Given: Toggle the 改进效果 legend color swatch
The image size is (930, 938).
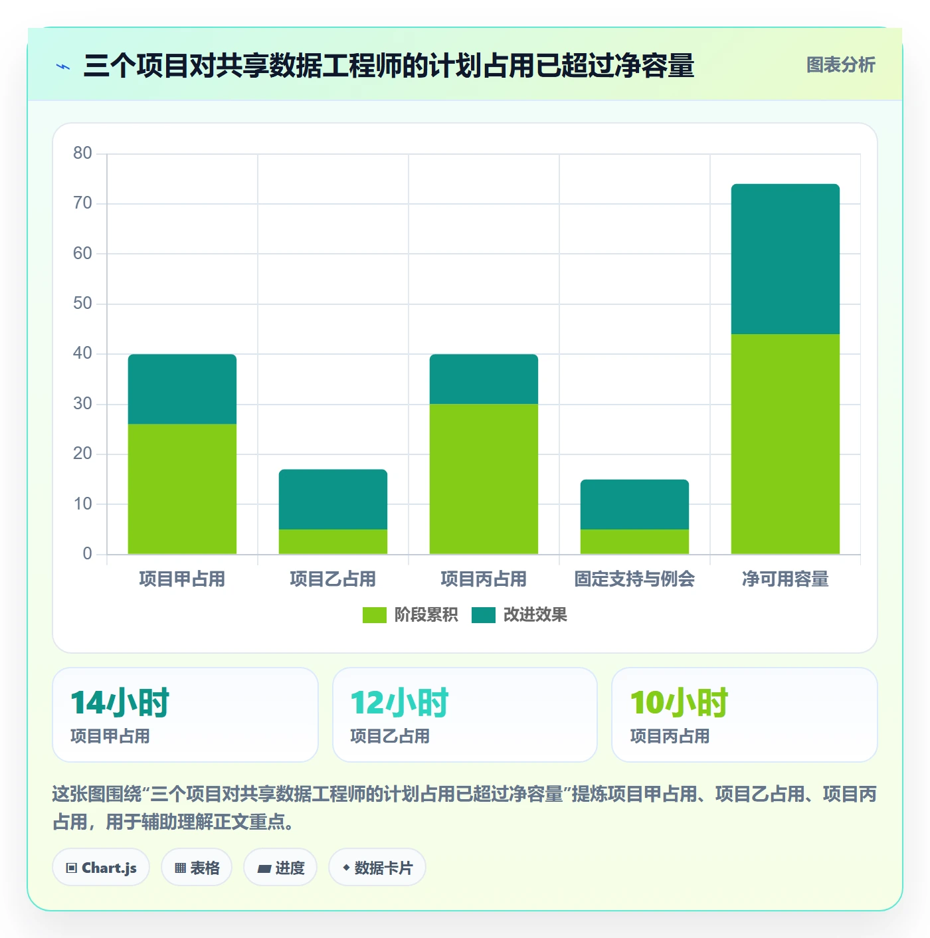Looking at the screenshot, I should click(484, 615).
